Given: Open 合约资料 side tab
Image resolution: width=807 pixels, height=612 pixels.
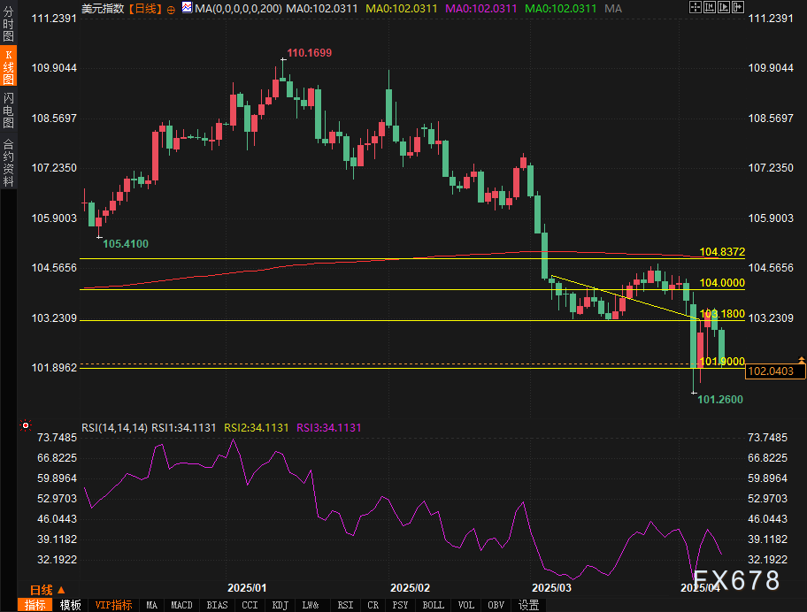Looking at the screenshot, I should point(8,162).
